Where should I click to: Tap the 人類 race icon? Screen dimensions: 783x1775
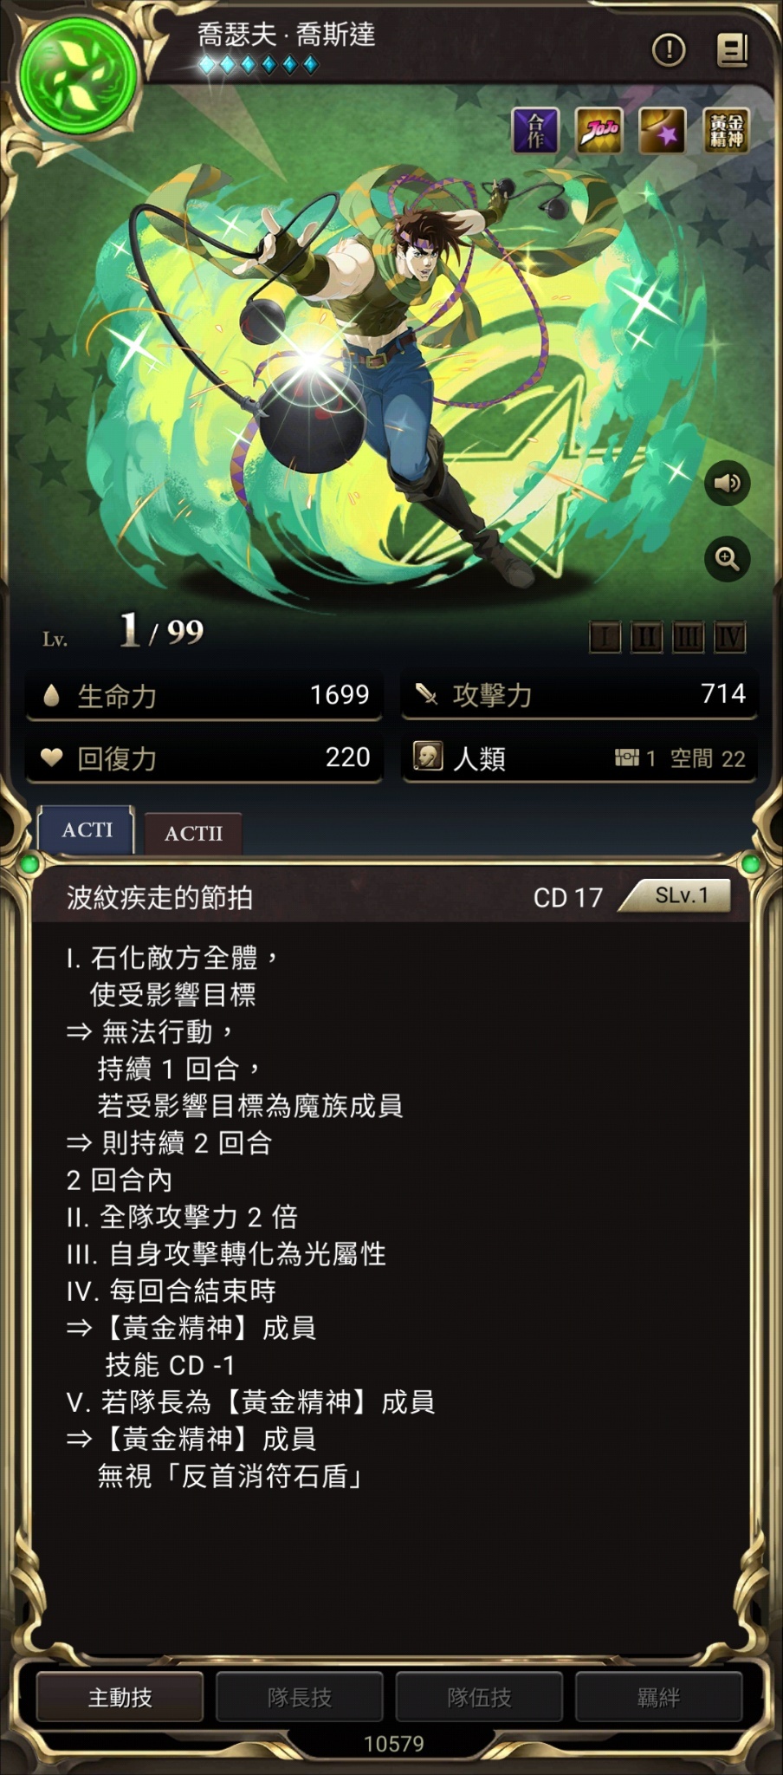pos(428,757)
